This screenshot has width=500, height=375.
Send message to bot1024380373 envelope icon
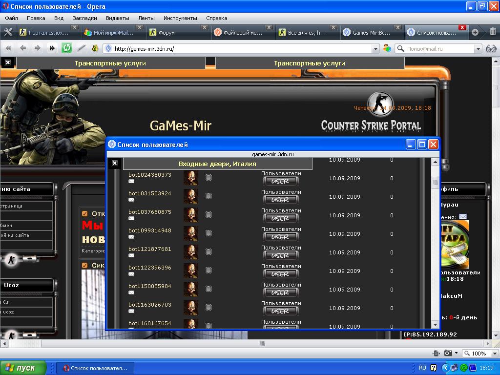point(131,182)
